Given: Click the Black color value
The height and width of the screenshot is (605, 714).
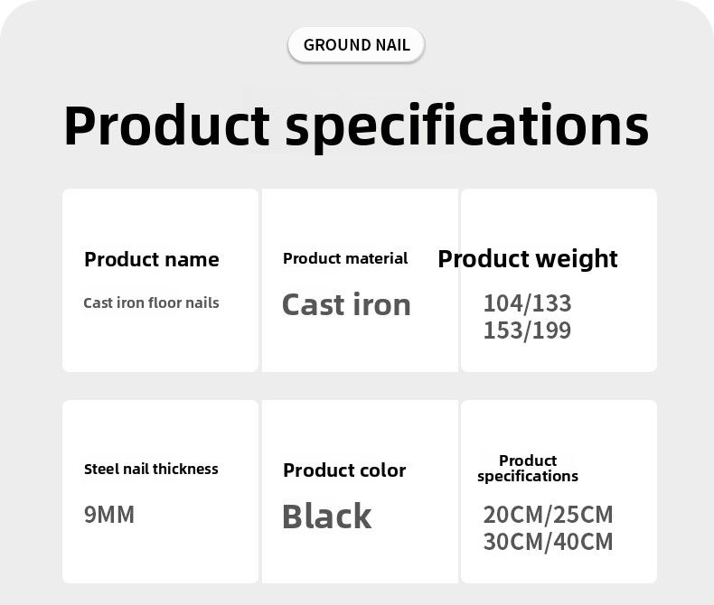Looking at the screenshot, I should tap(326, 517).
